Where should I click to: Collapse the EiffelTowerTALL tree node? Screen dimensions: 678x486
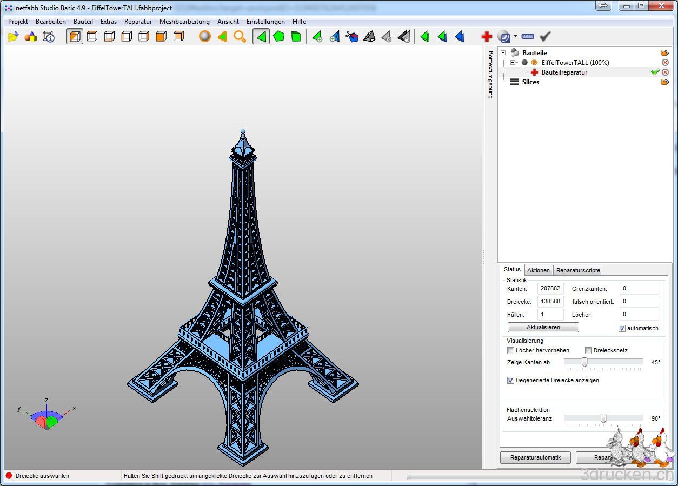tap(513, 63)
